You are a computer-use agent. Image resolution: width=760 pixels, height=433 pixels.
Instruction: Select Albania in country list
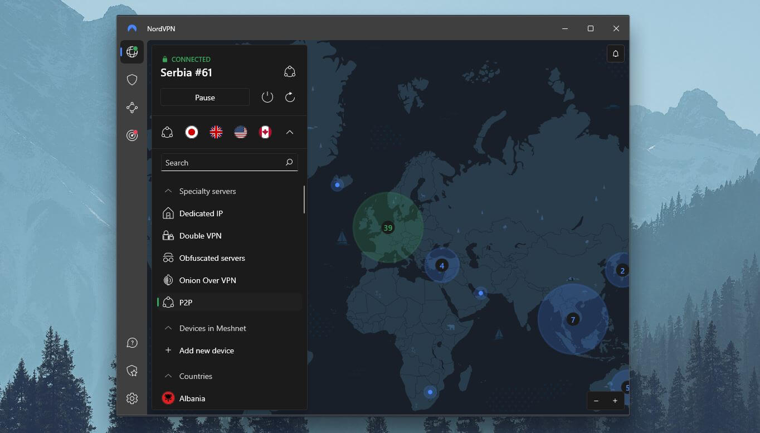230,398
